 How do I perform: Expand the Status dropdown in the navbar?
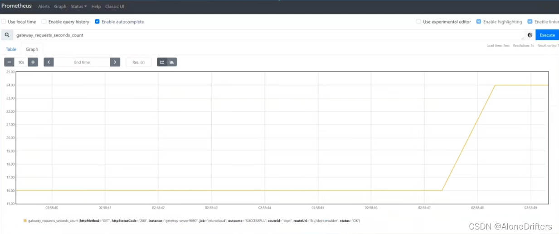coord(79,7)
